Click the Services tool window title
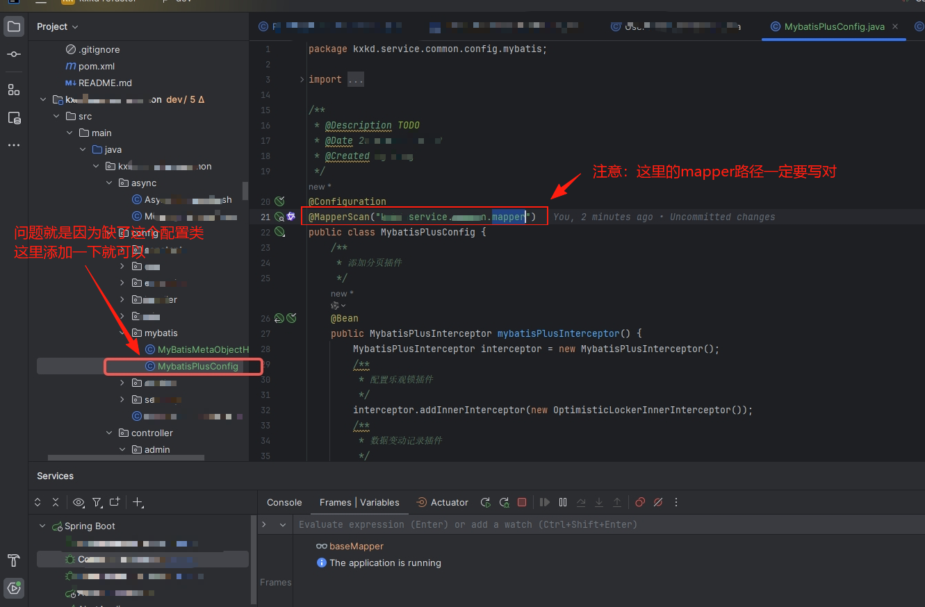 55,476
